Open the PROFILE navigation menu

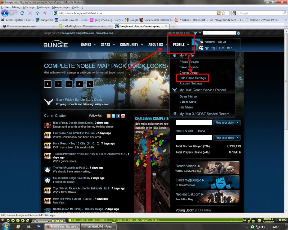(181, 45)
